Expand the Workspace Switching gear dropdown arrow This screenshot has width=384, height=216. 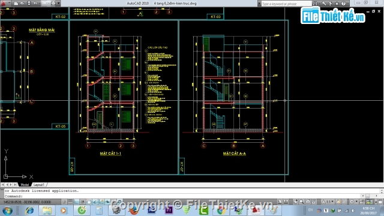click(356, 202)
